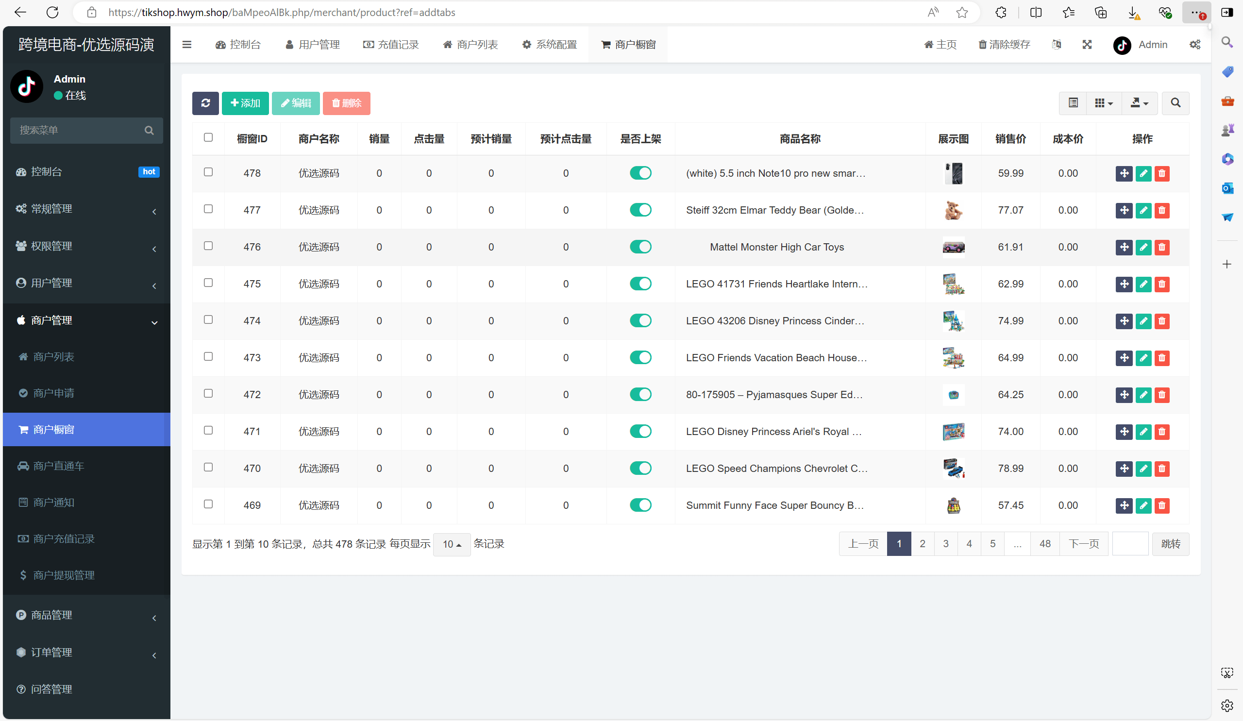Screen dimensions: 1243x721
Task: Click the browser refresh icon
Action: pyautogui.click(x=52, y=13)
